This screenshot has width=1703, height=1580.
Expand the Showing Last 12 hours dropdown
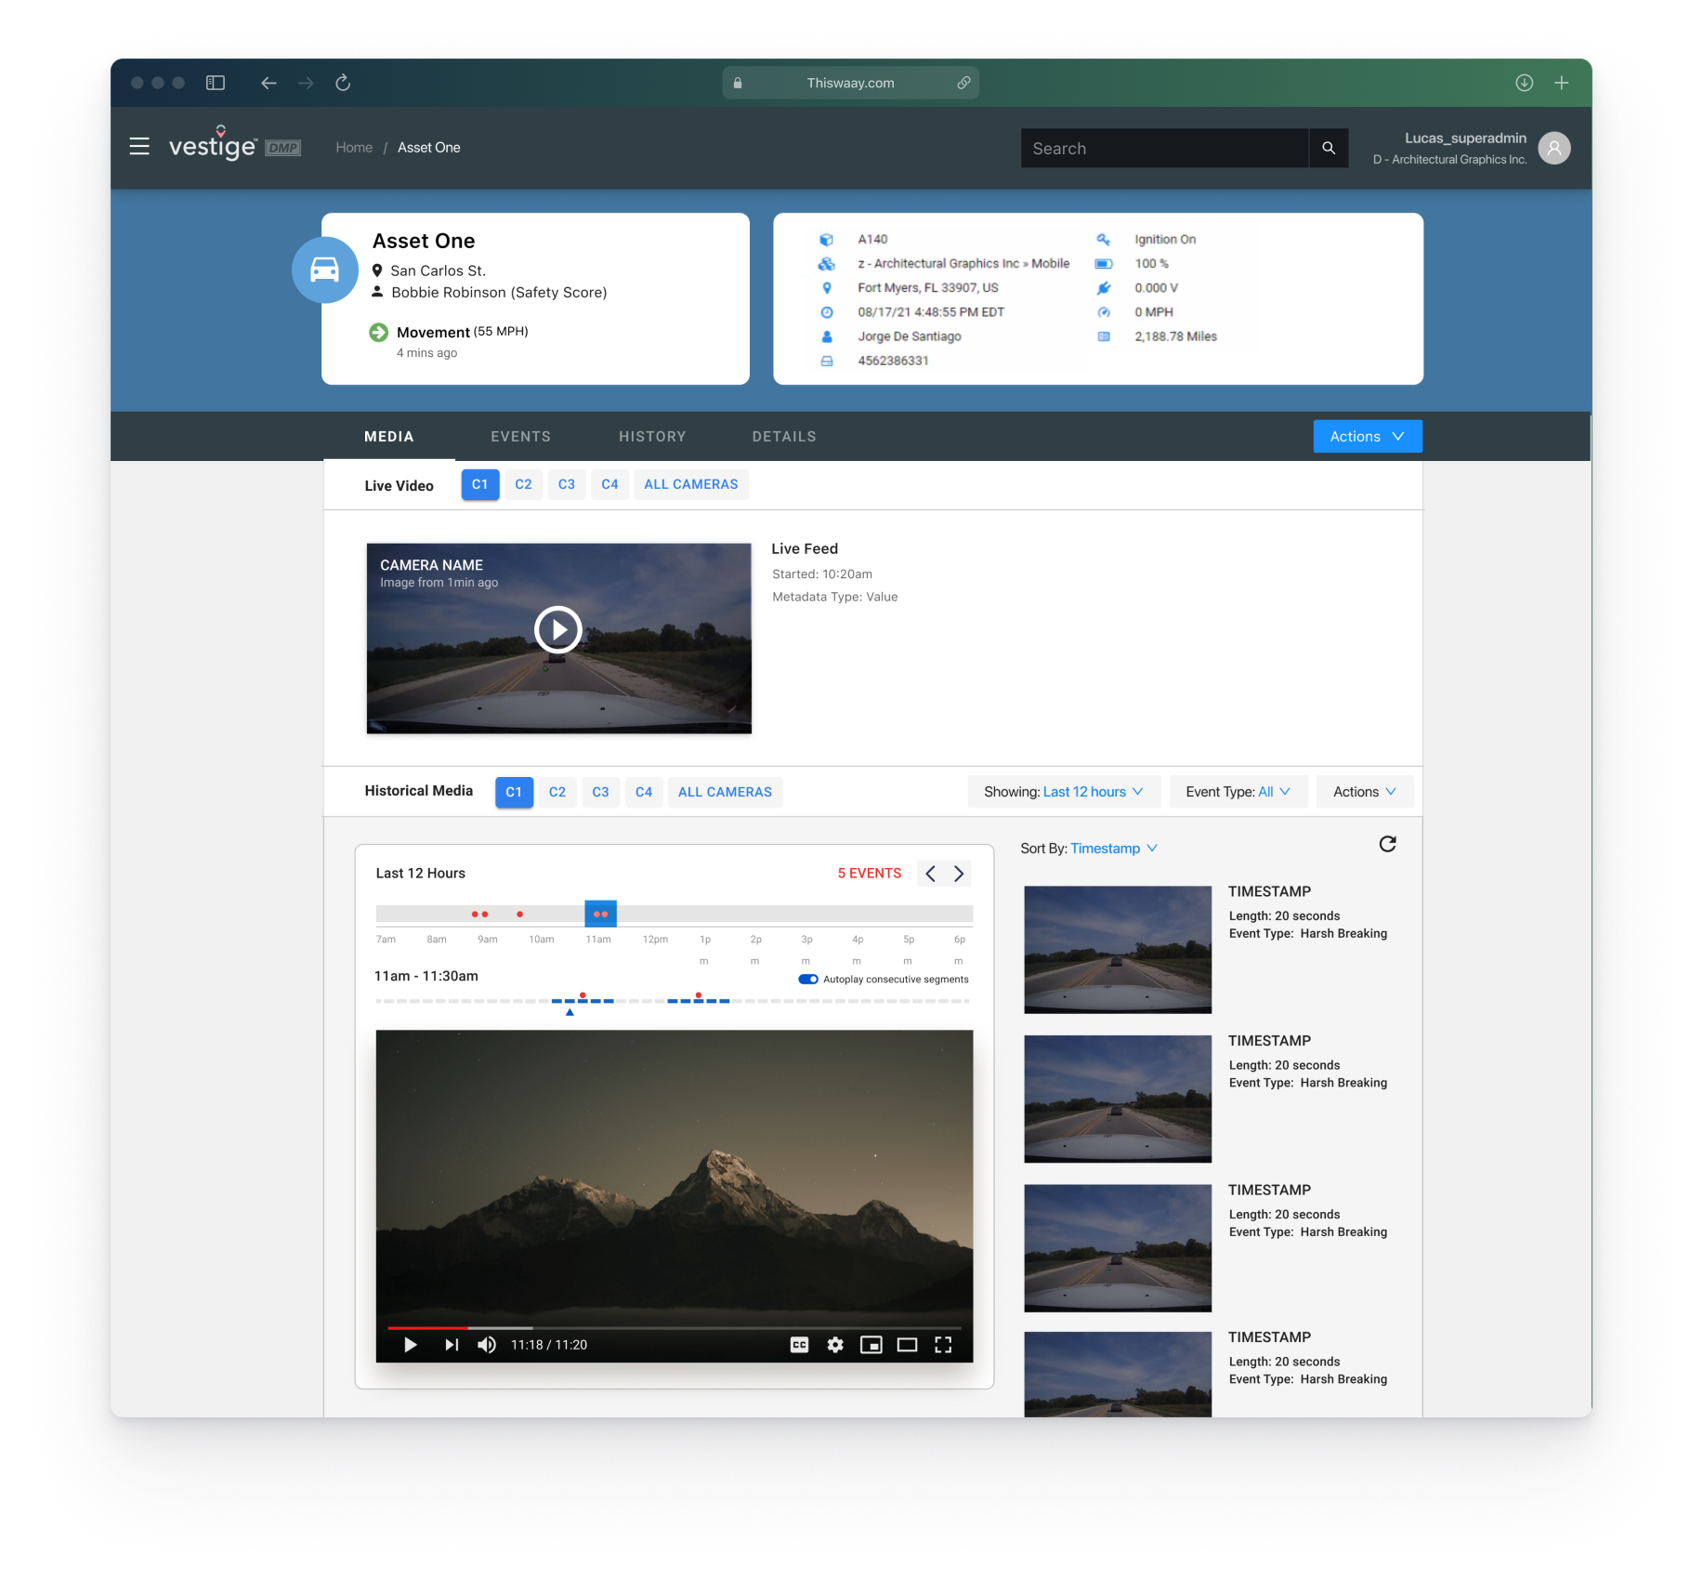coord(1063,792)
